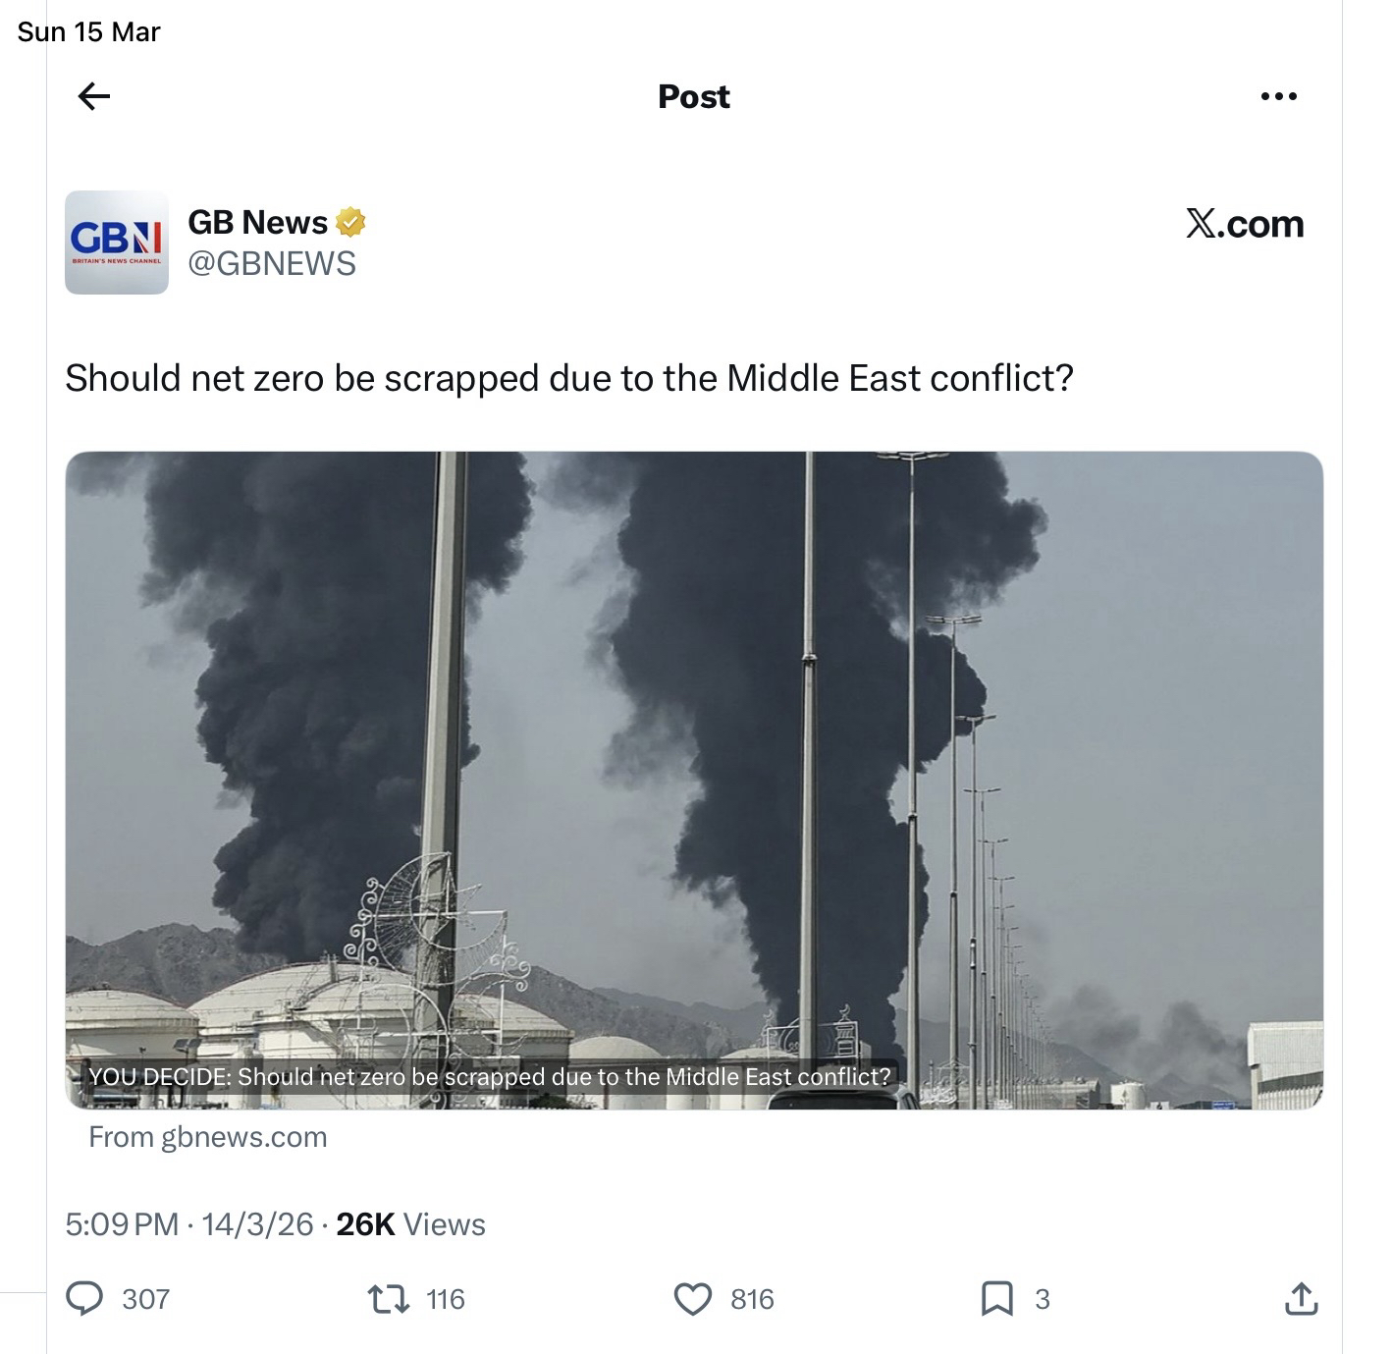The height and width of the screenshot is (1354, 1392).
Task: Click the GB News display name
Action: pyautogui.click(x=257, y=223)
